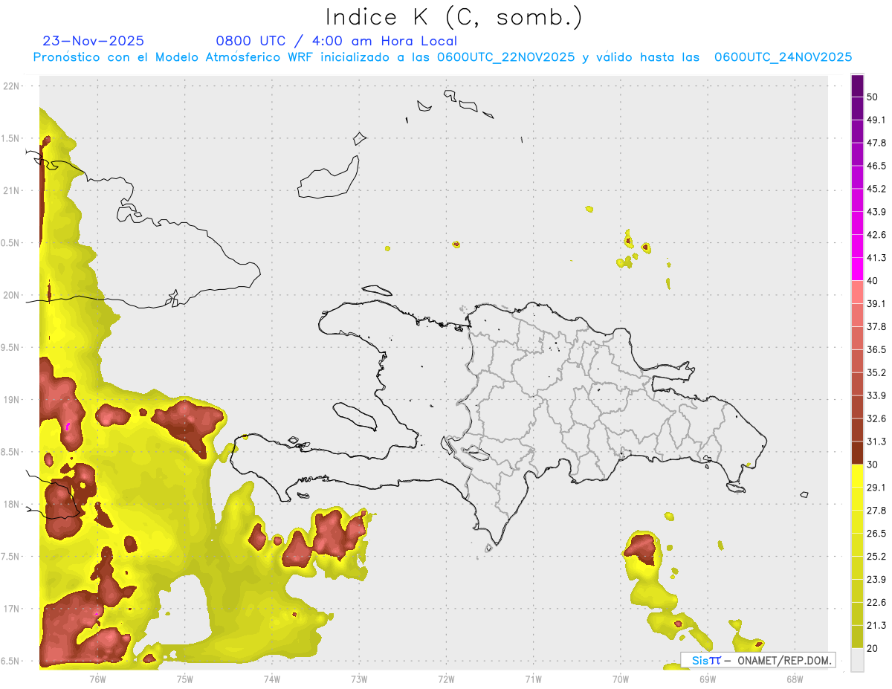Click the "31.3" colorbar value
The width and height of the screenshot is (892, 689).
(x=876, y=441)
